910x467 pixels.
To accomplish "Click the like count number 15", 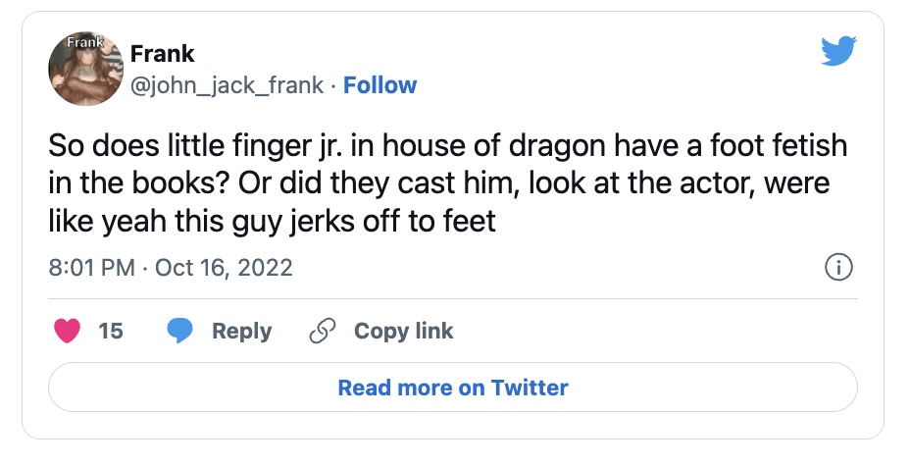I will point(111,331).
